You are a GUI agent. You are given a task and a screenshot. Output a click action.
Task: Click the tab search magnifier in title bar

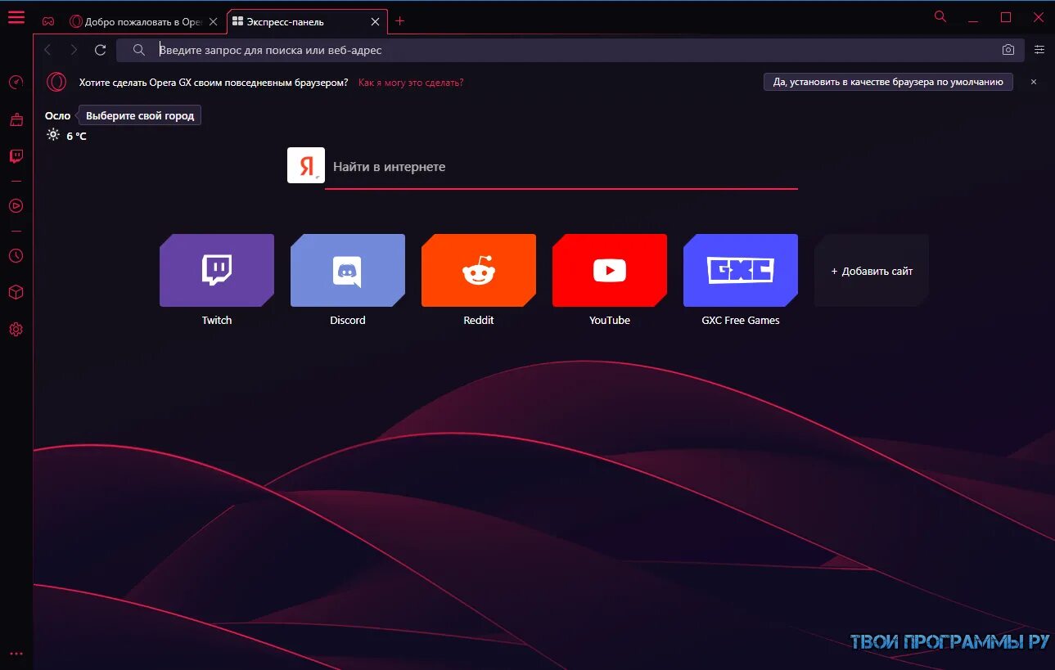click(x=940, y=16)
